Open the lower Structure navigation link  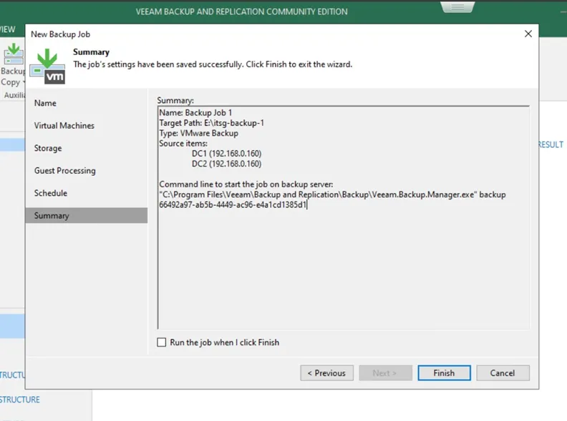click(19, 400)
